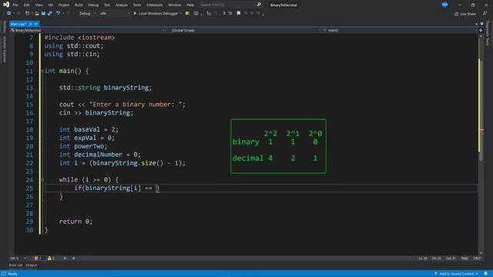The width and height of the screenshot is (493, 277).
Task: Open the Git menu
Action: pos(51,5)
